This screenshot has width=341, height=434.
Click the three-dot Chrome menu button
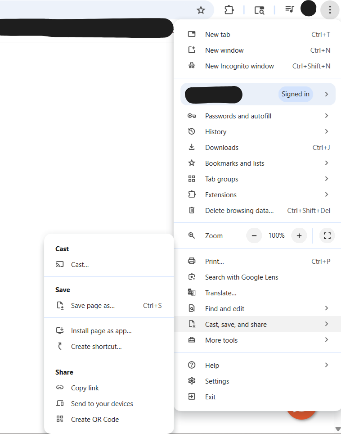330,9
